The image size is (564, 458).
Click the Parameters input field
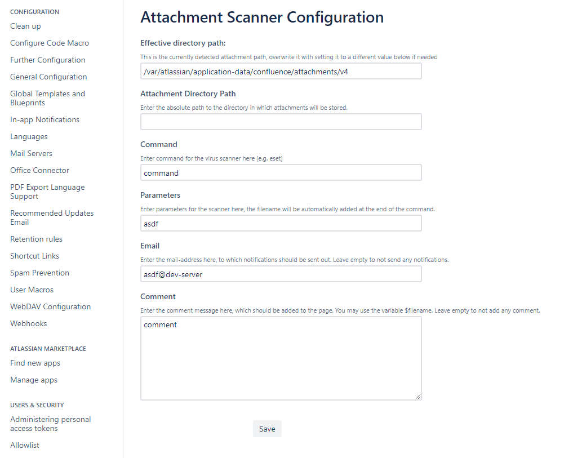(281, 224)
